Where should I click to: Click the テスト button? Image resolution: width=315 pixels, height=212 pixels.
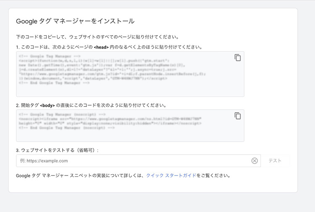[x=275, y=160]
